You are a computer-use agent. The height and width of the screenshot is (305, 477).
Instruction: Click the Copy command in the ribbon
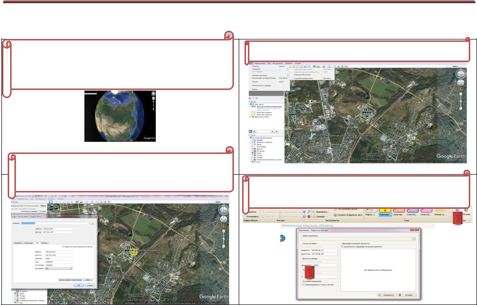point(251,216)
